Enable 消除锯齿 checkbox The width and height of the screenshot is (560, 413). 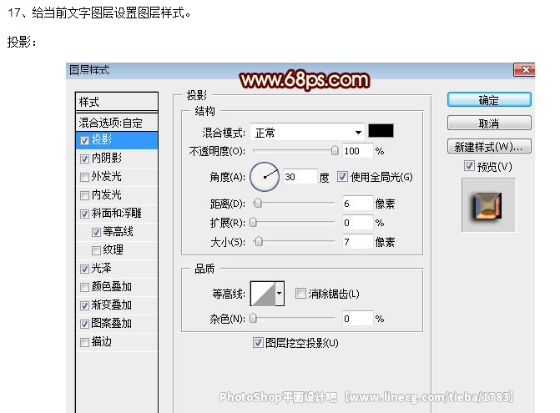(300, 294)
